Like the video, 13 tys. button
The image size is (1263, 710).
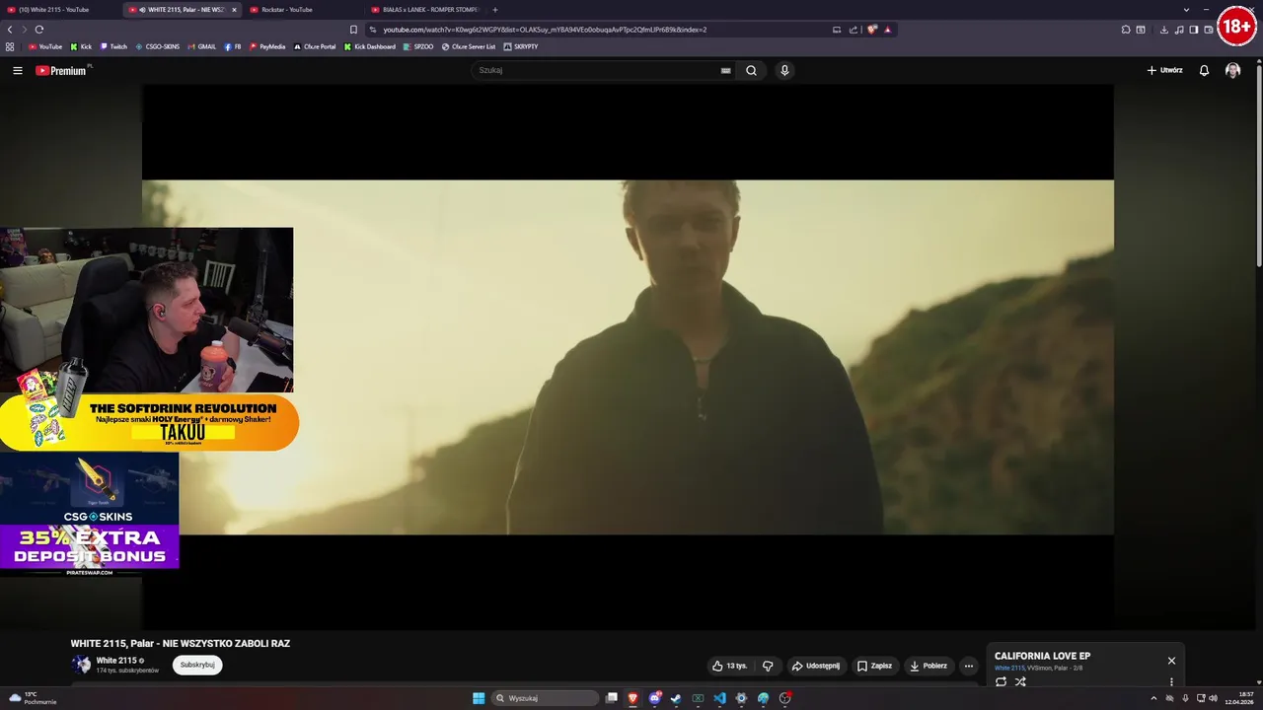tap(730, 666)
